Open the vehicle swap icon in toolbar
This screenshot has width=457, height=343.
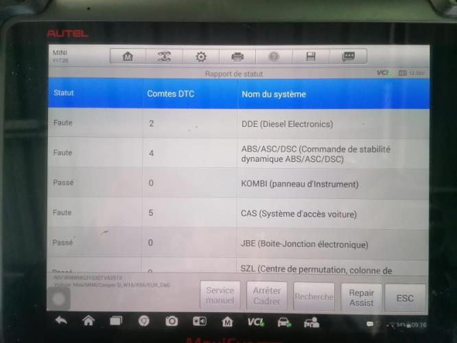164,57
